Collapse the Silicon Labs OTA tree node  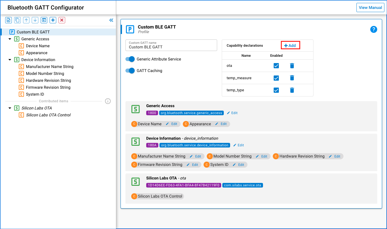[10, 108]
